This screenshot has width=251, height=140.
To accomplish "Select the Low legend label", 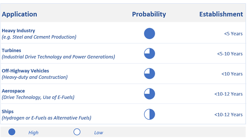I will click(x=99, y=132).
